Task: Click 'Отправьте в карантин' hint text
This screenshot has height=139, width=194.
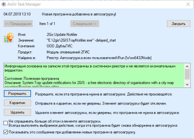Action: tap(101, 104)
